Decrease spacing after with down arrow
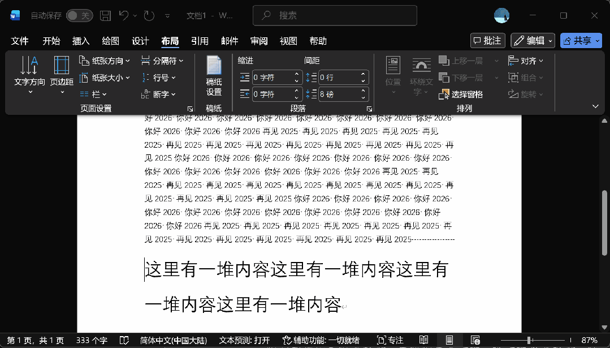 (363, 98)
